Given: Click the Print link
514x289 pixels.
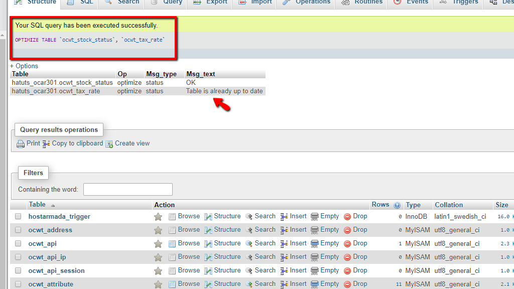Looking at the screenshot, I should pyautogui.click(x=33, y=143).
